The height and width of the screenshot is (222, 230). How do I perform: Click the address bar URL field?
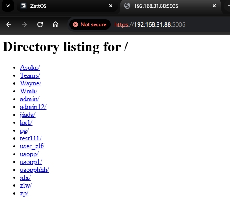(170, 24)
